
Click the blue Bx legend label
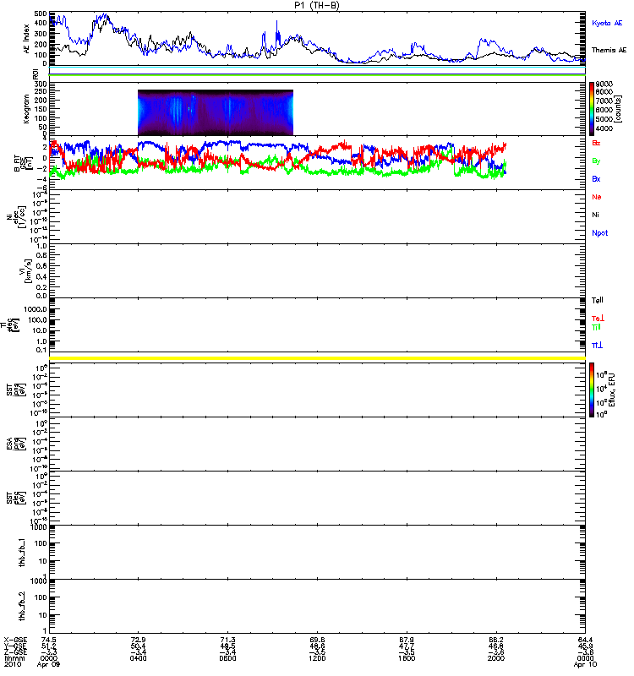596,178
